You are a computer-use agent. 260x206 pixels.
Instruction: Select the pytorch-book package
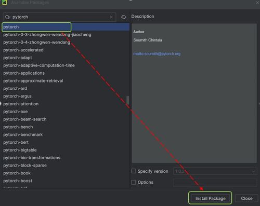(66, 173)
